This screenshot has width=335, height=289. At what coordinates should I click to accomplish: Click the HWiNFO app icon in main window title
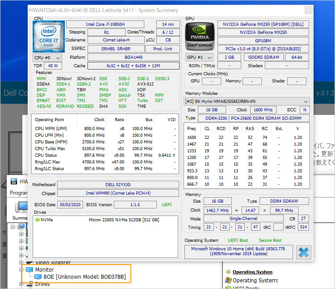click(x=14, y=181)
